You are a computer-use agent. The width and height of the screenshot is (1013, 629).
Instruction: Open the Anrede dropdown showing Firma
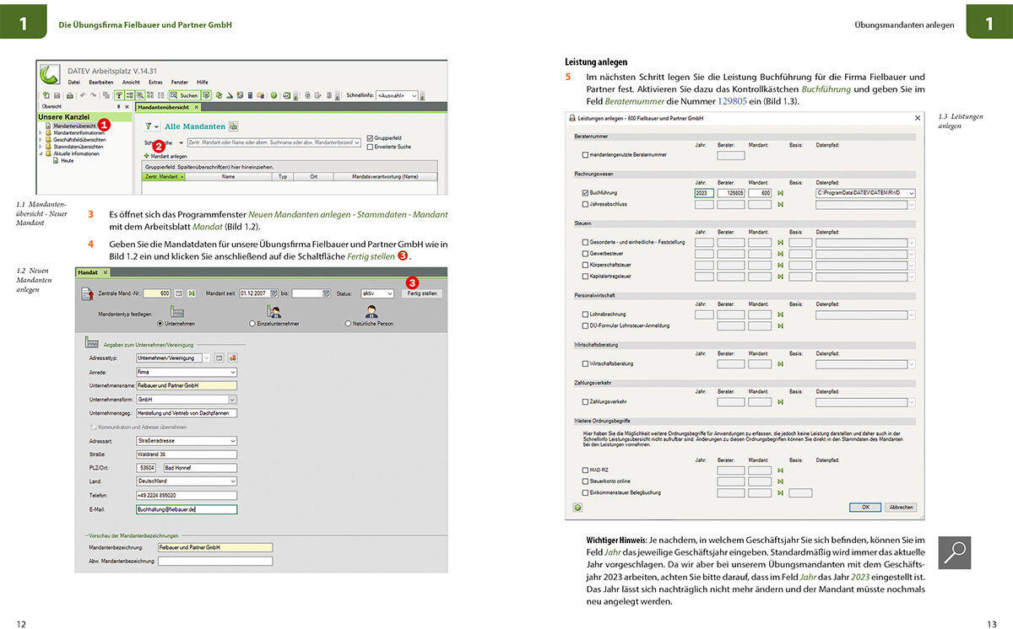pyautogui.click(x=187, y=372)
